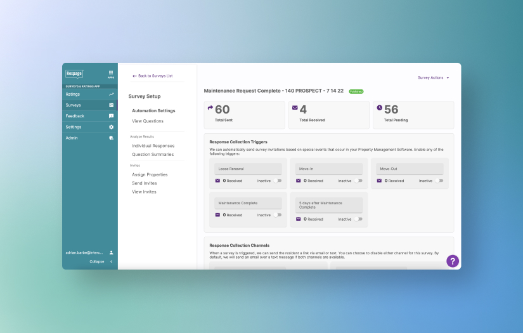Open View Invites
The height and width of the screenshot is (333, 523).
point(144,192)
